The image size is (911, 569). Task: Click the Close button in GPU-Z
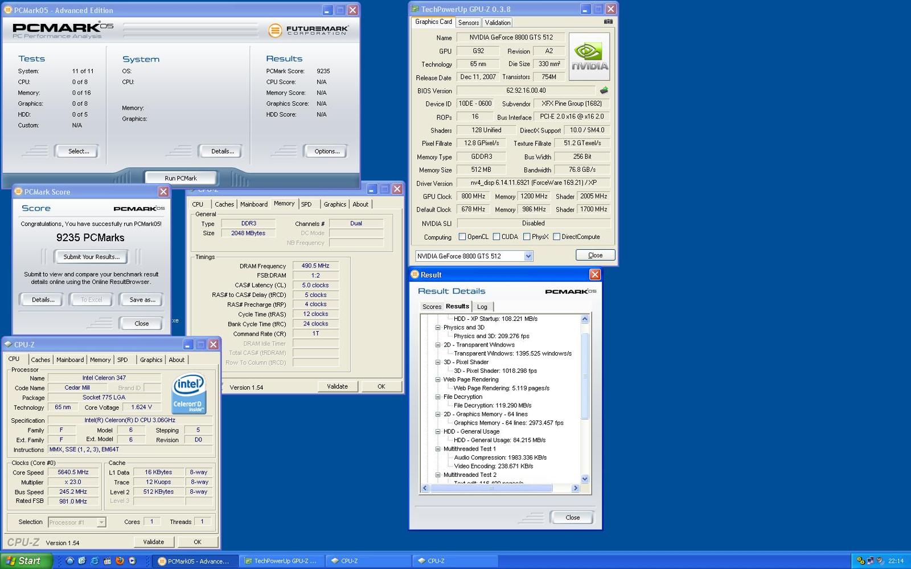coord(595,255)
